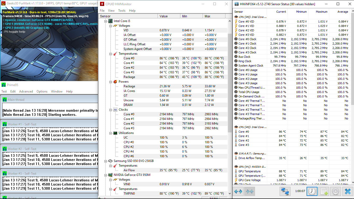354x199 pixels.
Task: Click the Max column header in HWMonitor
Action: click(214, 16)
